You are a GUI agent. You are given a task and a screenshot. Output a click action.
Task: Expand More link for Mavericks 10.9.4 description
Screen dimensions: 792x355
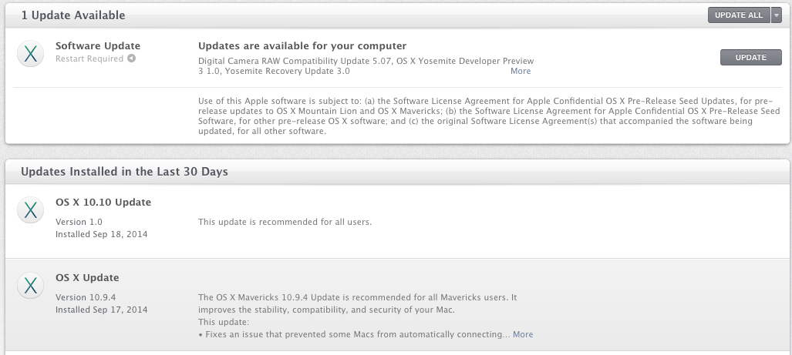(523, 334)
